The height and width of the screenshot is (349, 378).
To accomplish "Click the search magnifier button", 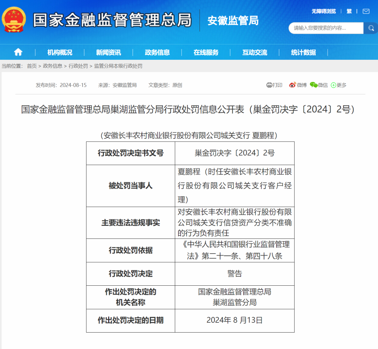I will click(371, 28).
